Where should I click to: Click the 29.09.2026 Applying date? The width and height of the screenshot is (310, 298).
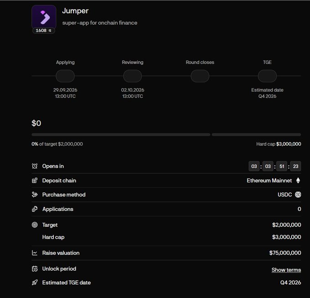click(x=65, y=90)
